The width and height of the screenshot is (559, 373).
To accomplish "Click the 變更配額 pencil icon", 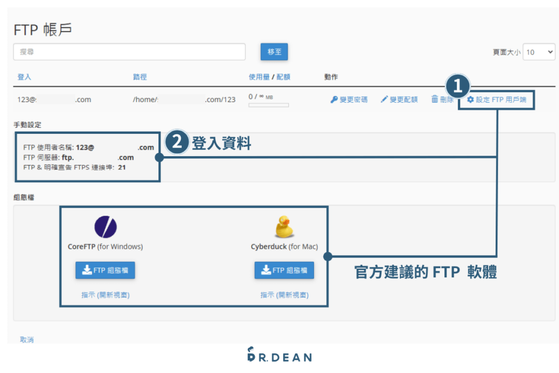I will coord(384,100).
